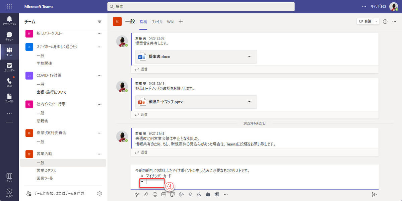Open more options for ステイホームを楽しく過ごそう team

coord(99,47)
